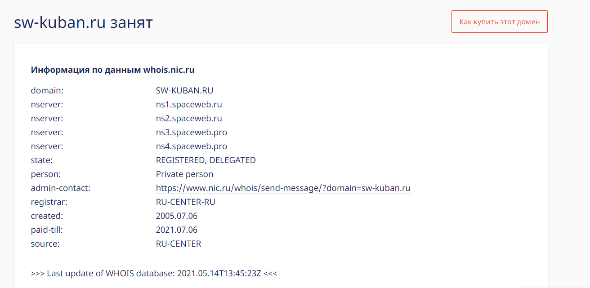The height and width of the screenshot is (288, 590).
Task: Click the 'registrar:' field label
Action: click(x=49, y=202)
